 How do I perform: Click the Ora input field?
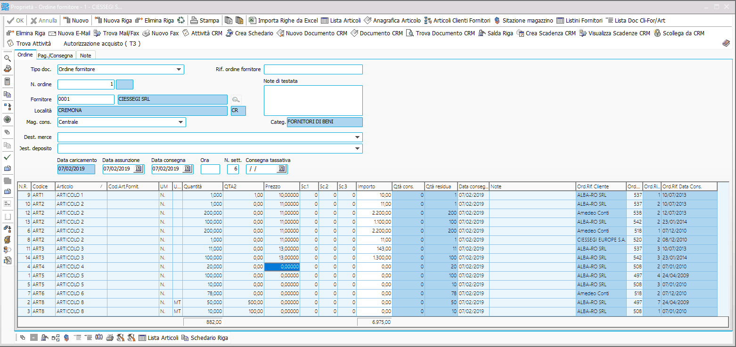(210, 169)
